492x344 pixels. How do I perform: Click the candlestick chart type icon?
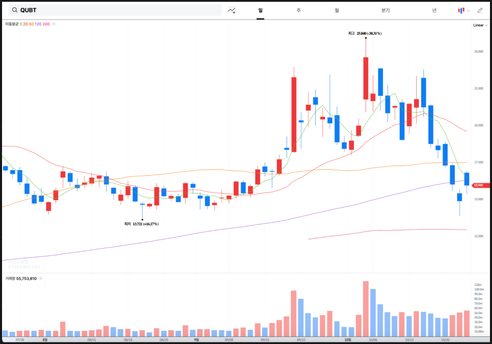click(x=461, y=10)
